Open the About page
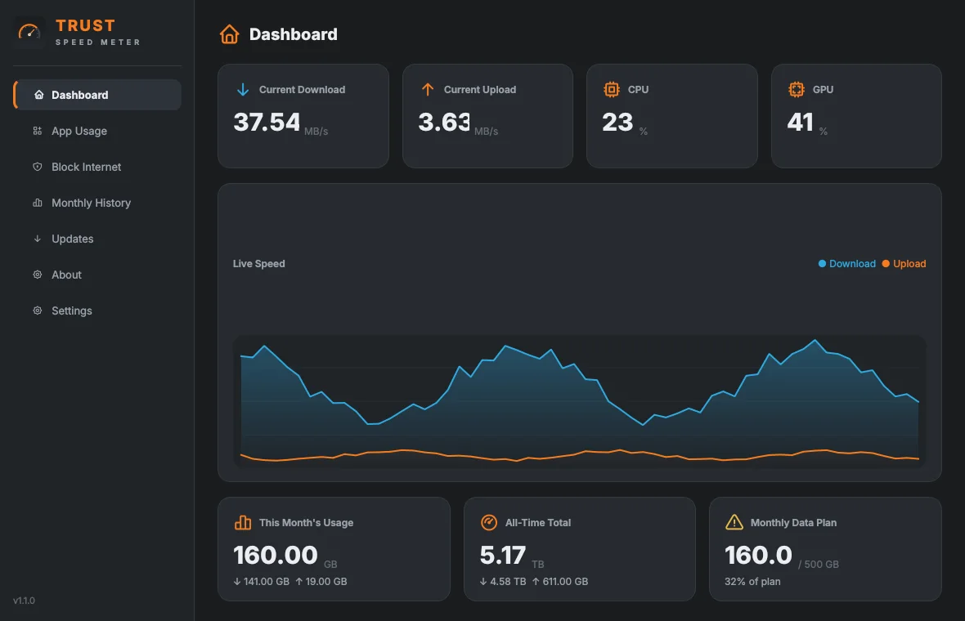965x621 pixels. pos(97,275)
